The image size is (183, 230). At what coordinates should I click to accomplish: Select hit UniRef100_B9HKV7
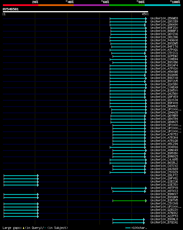pyautogui.click(x=164, y=194)
